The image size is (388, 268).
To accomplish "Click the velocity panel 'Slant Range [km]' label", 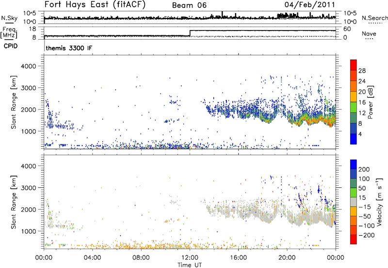I will point(14,202).
